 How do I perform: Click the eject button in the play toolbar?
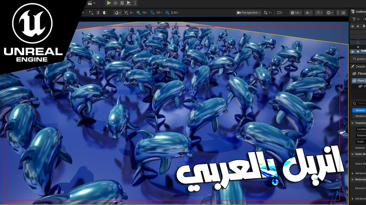(x=129, y=3)
